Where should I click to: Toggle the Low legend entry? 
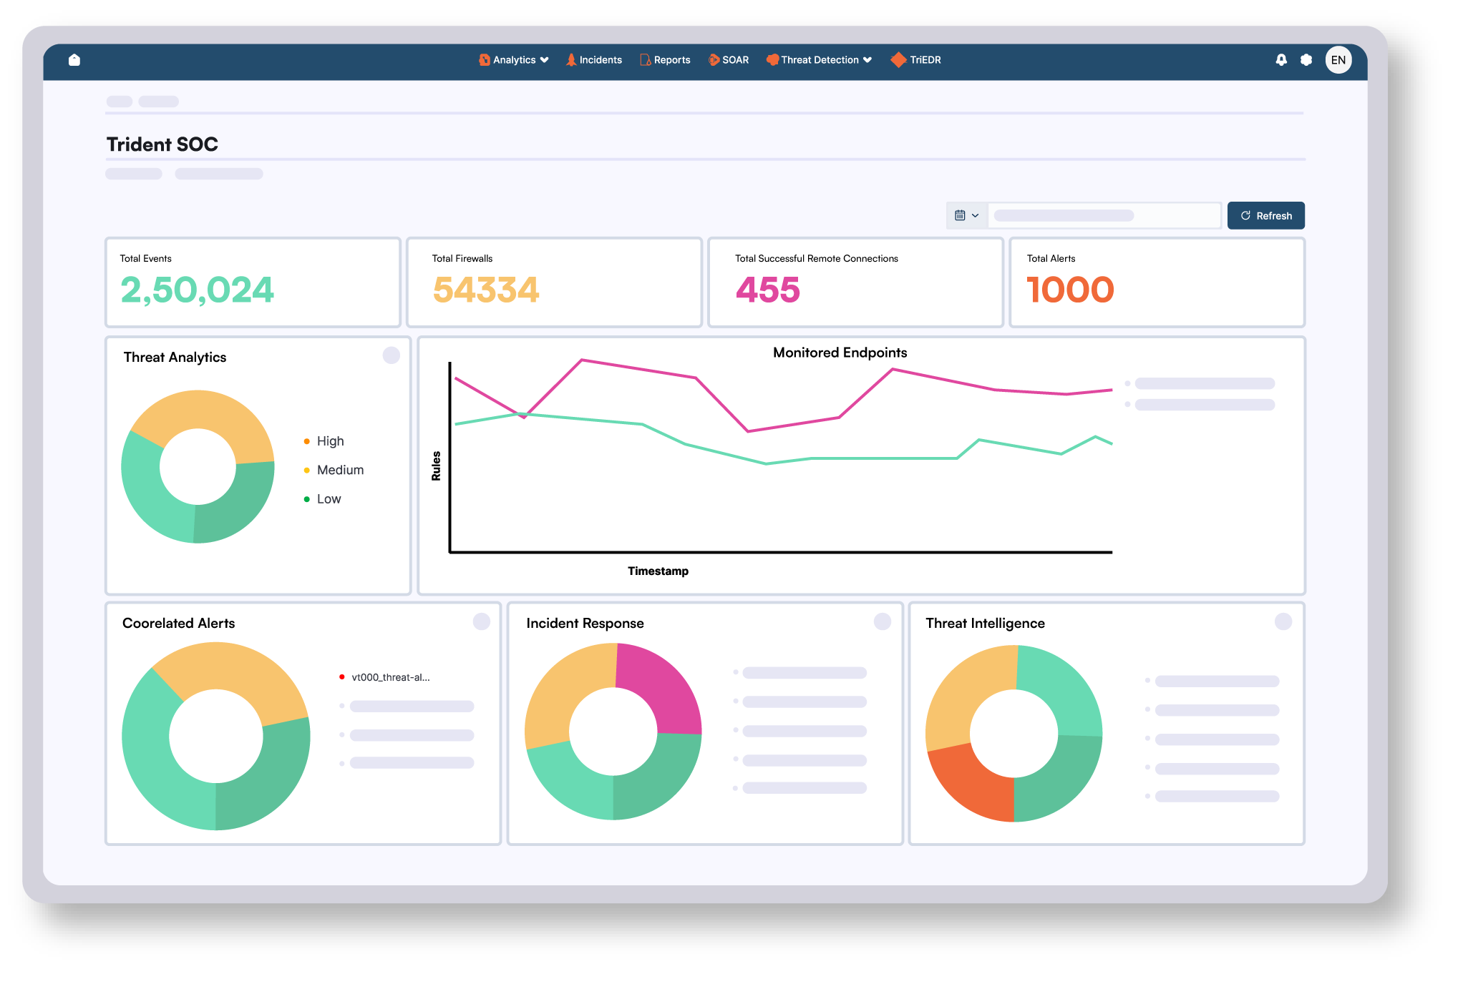pyautogui.click(x=329, y=499)
